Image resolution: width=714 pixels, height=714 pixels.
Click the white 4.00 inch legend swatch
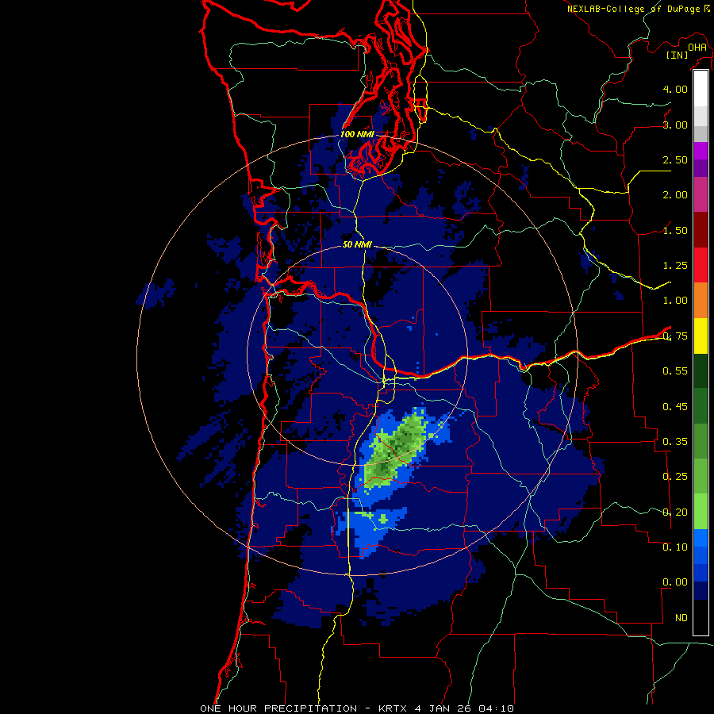coord(701,89)
